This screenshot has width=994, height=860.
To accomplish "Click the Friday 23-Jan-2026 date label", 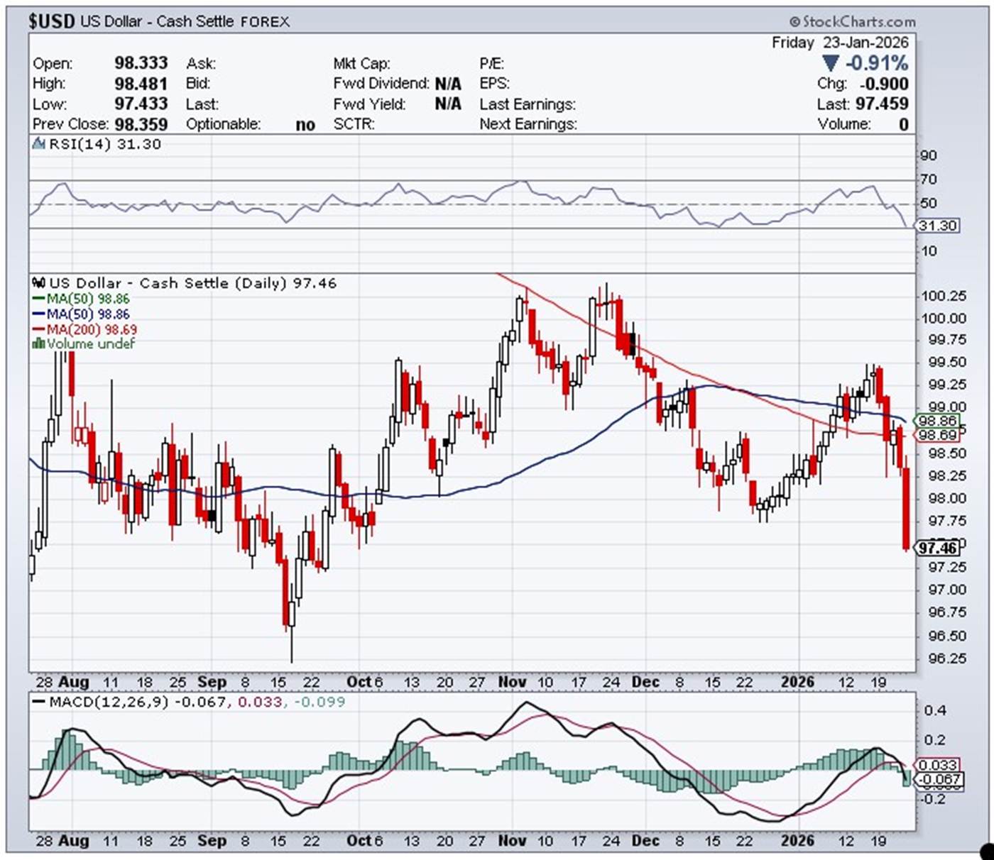I will coord(840,43).
